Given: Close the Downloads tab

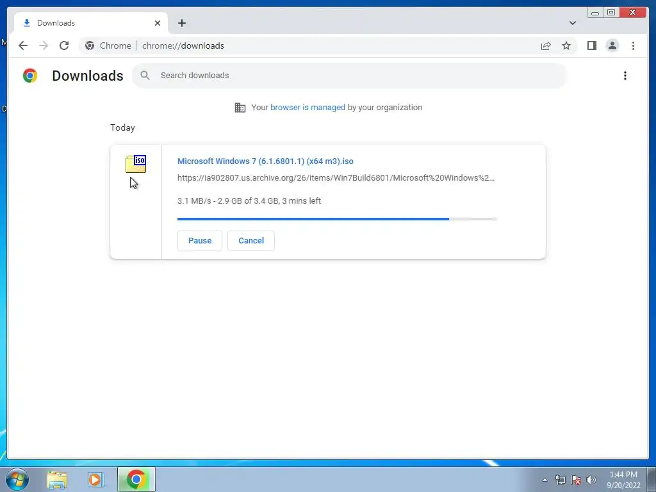Looking at the screenshot, I should (x=158, y=23).
